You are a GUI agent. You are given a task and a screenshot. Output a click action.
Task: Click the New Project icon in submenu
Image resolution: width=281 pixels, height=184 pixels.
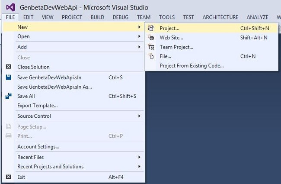(151, 28)
